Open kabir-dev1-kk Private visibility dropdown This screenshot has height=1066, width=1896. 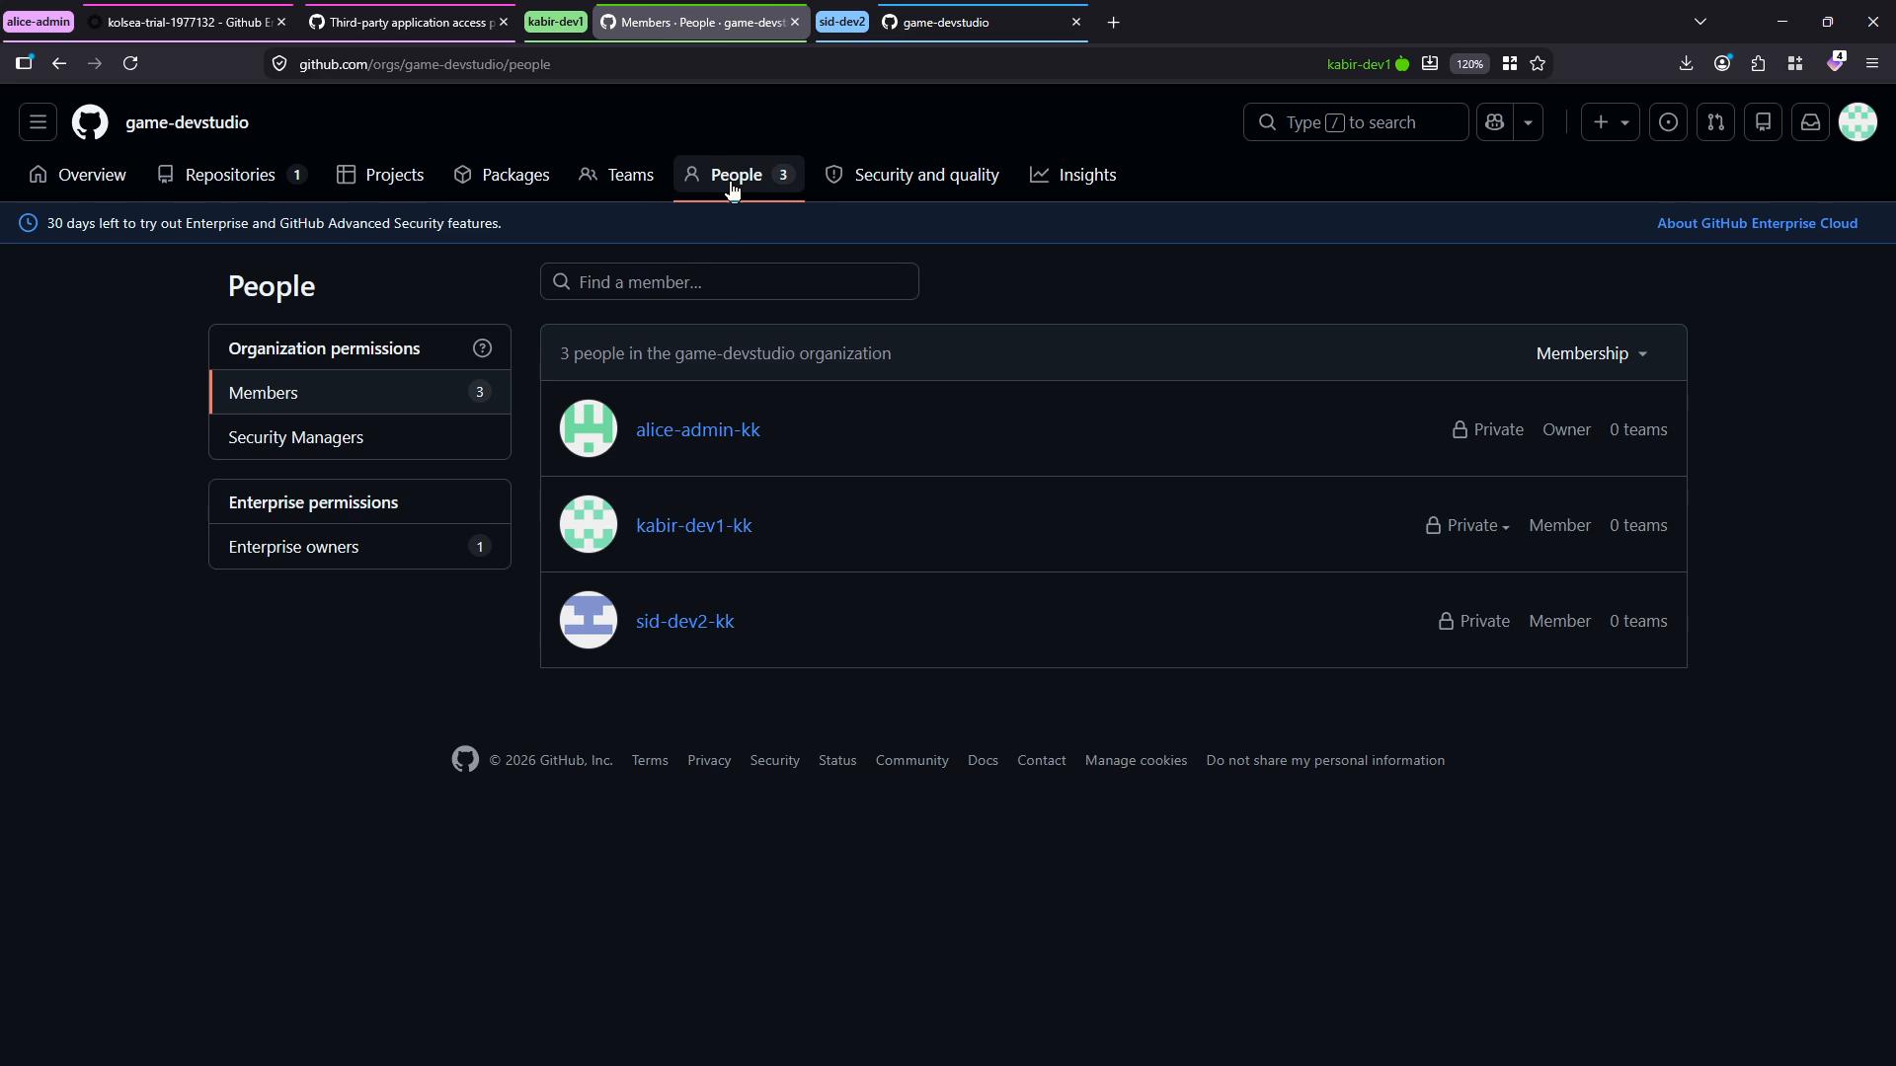(x=1466, y=525)
